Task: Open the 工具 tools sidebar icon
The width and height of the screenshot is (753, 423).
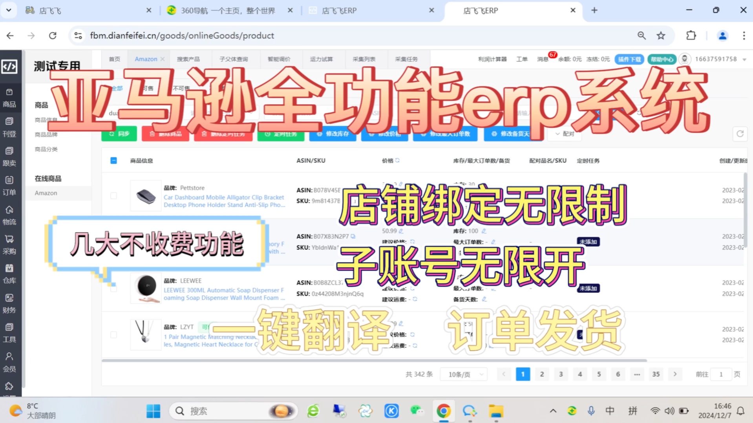Action: (x=9, y=333)
